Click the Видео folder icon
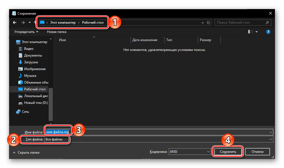Screen dimensions: 284x168 (x=21, y=49)
